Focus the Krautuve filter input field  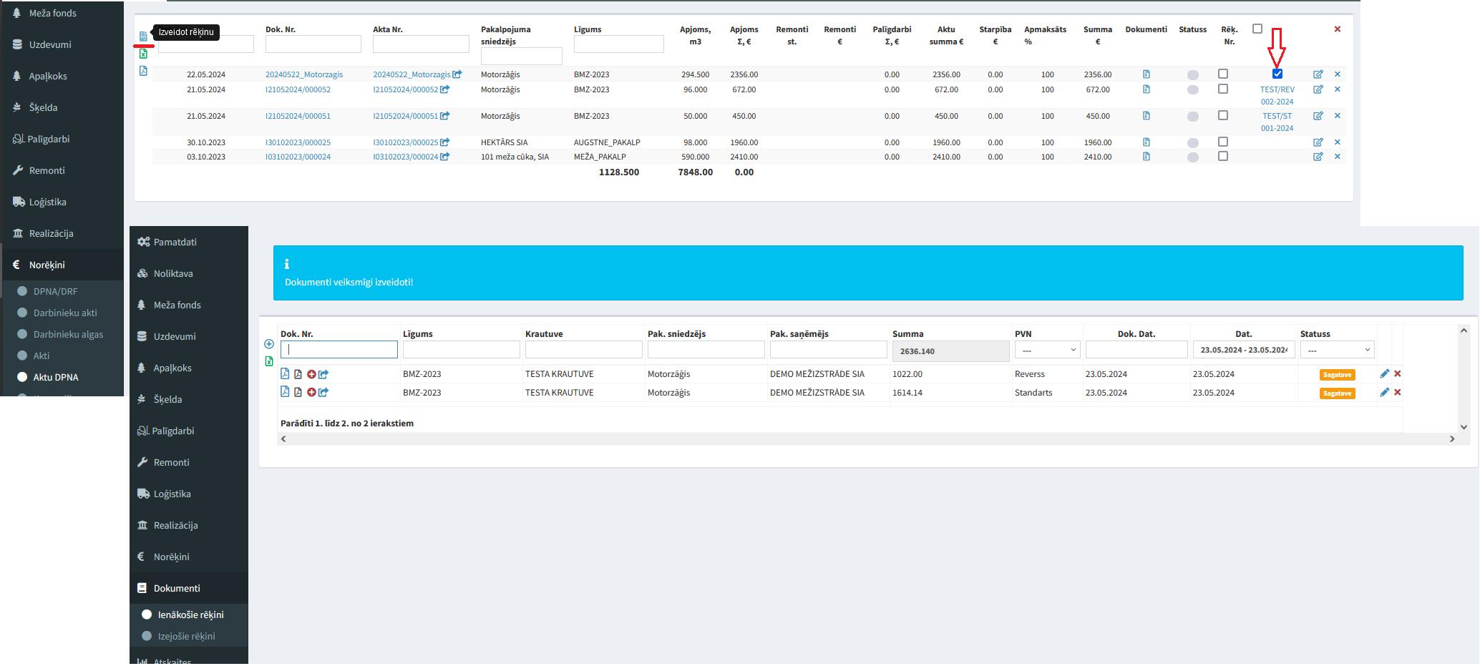coord(583,350)
